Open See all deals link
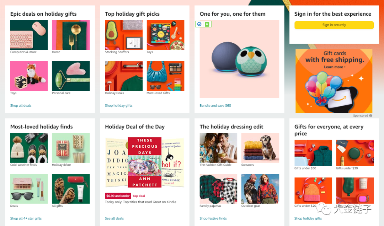Viewport: 384px width, 226px height. click(114, 219)
